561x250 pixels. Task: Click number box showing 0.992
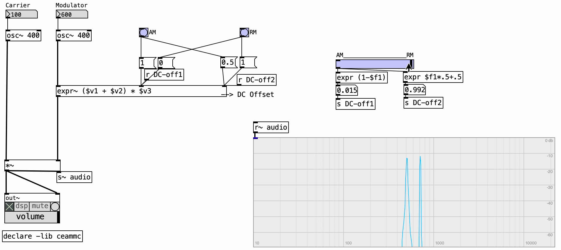click(415, 90)
